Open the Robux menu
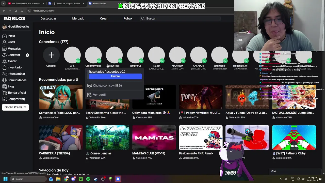 click(x=128, y=19)
